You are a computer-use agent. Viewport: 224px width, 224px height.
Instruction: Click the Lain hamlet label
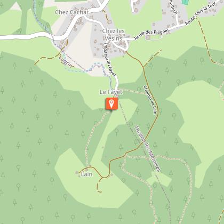click(x=86, y=174)
